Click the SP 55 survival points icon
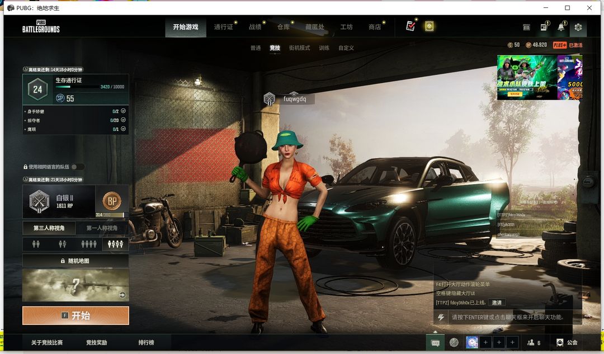 pos(60,98)
